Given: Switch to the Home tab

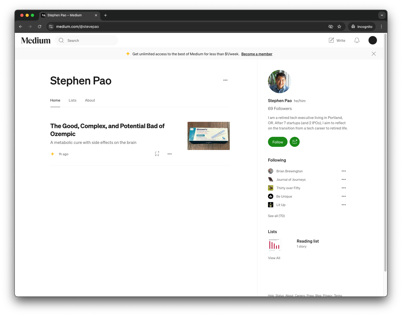Looking at the screenshot, I should [55, 100].
